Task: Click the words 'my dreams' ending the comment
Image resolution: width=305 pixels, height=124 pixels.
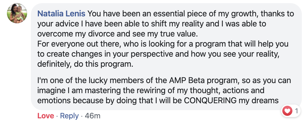Action: pos(258,101)
